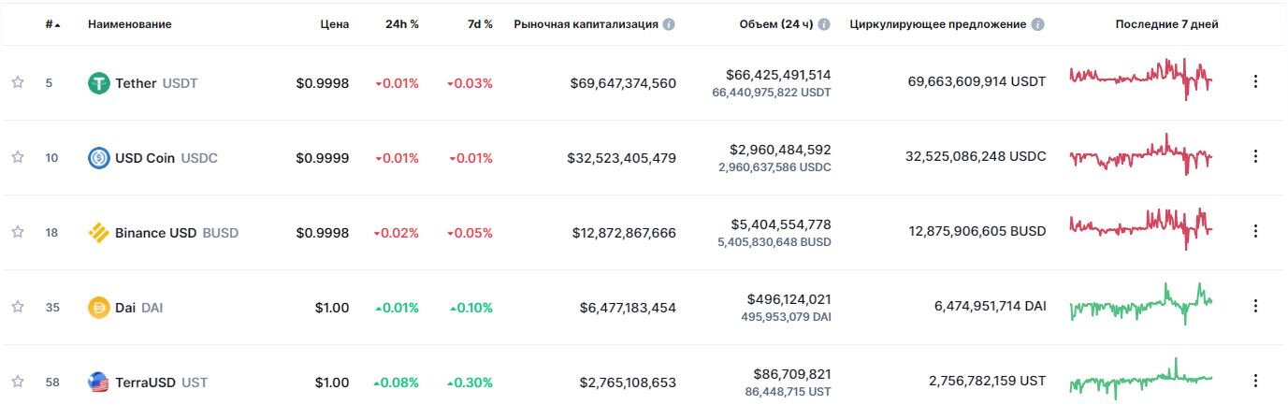1288x419 pixels.
Task: Click the Dai coin logo icon
Action: pyautogui.click(x=99, y=308)
